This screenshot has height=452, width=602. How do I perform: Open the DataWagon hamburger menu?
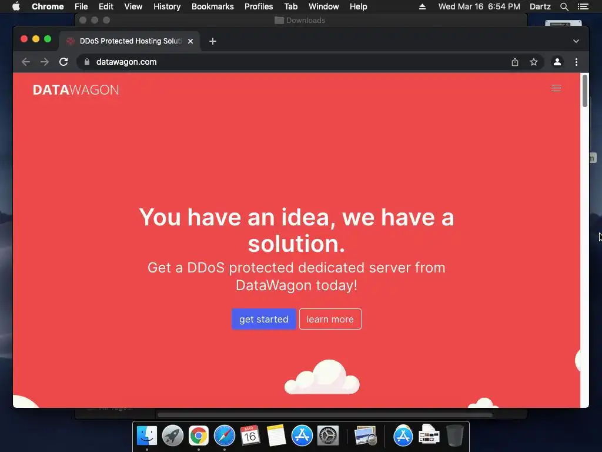point(556,88)
